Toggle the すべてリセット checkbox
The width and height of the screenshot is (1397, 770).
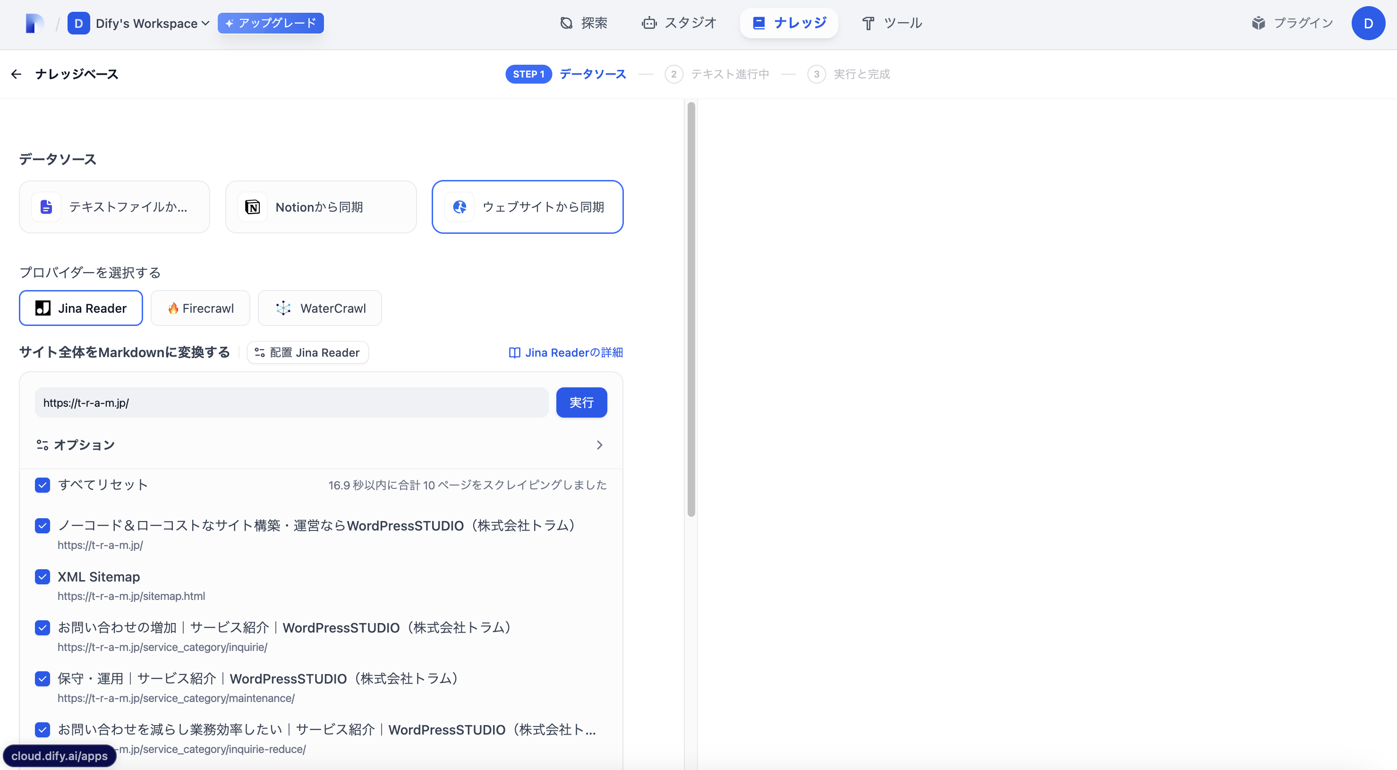point(43,485)
